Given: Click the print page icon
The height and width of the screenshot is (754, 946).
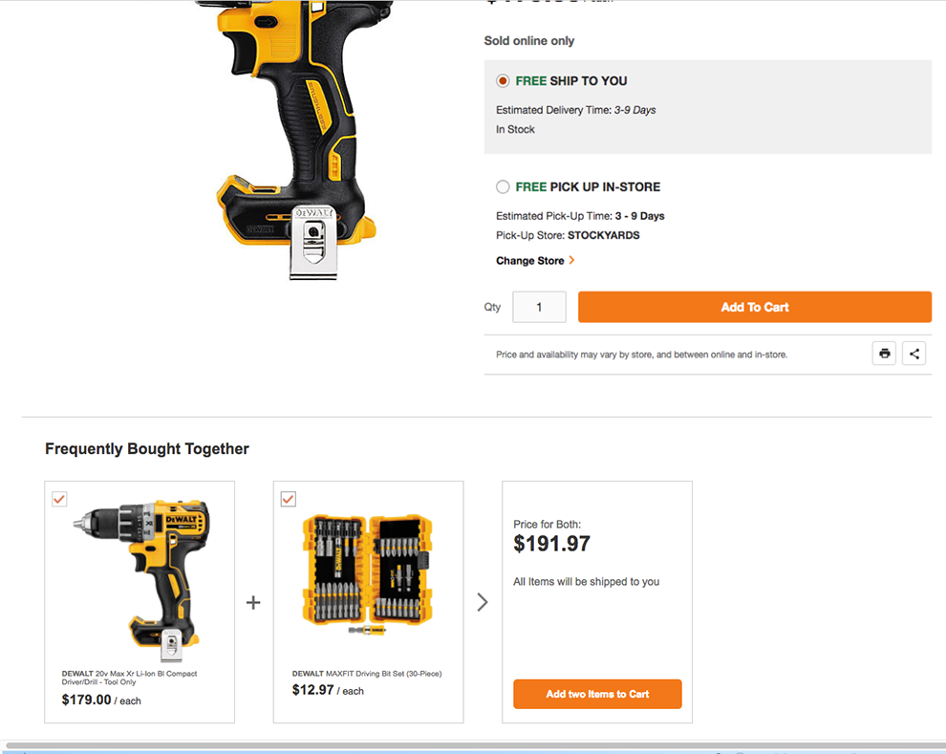Looking at the screenshot, I should [x=884, y=354].
